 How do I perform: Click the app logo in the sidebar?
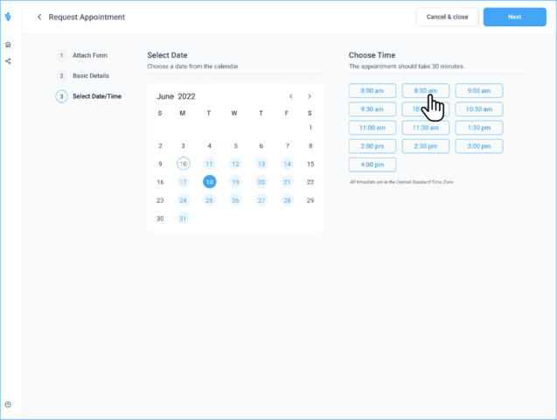coord(8,17)
